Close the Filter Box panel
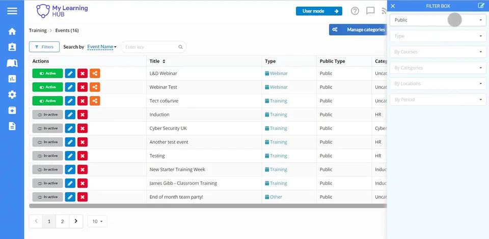This screenshot has width=489, height=239. [x=393, y=6]
